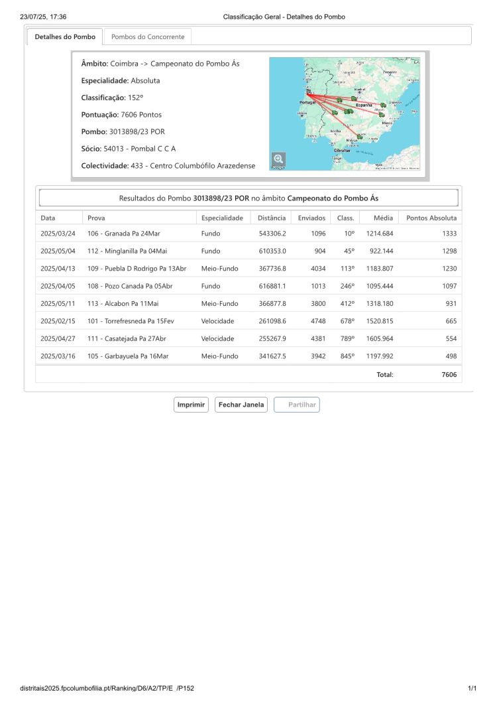497x704 pixels.
Task: Select the Especialidade column header
Action: (x=222, y=218)
